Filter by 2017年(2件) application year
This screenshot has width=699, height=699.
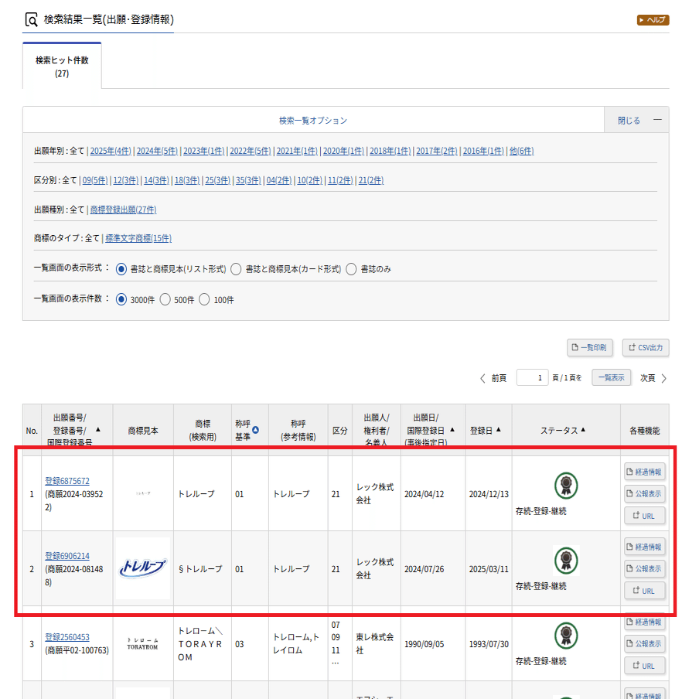click(436, 151)
